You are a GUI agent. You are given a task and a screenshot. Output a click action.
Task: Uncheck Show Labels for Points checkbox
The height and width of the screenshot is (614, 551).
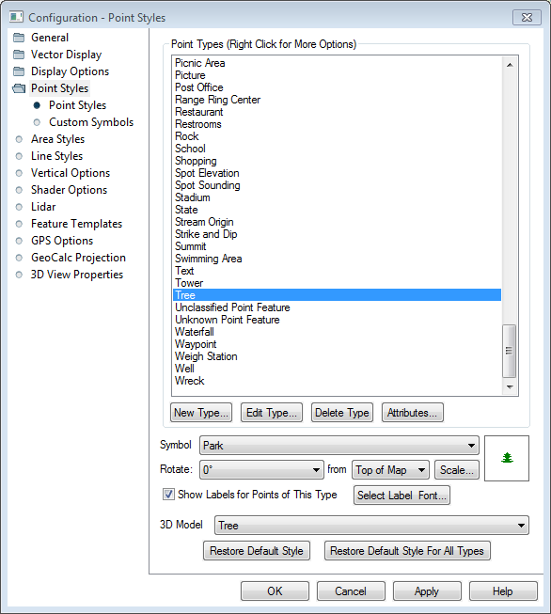pos(168,495)
